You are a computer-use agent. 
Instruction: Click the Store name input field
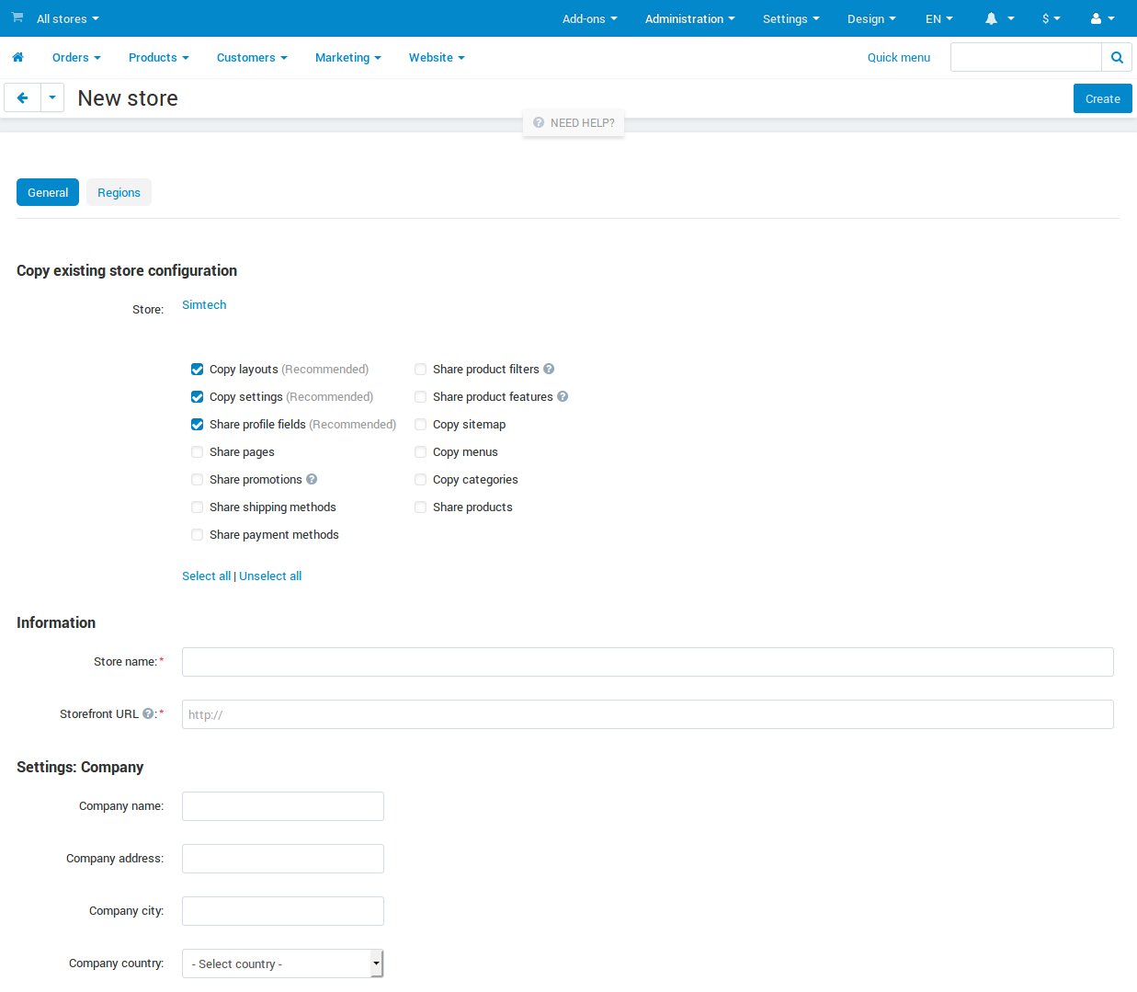[648, 662]
